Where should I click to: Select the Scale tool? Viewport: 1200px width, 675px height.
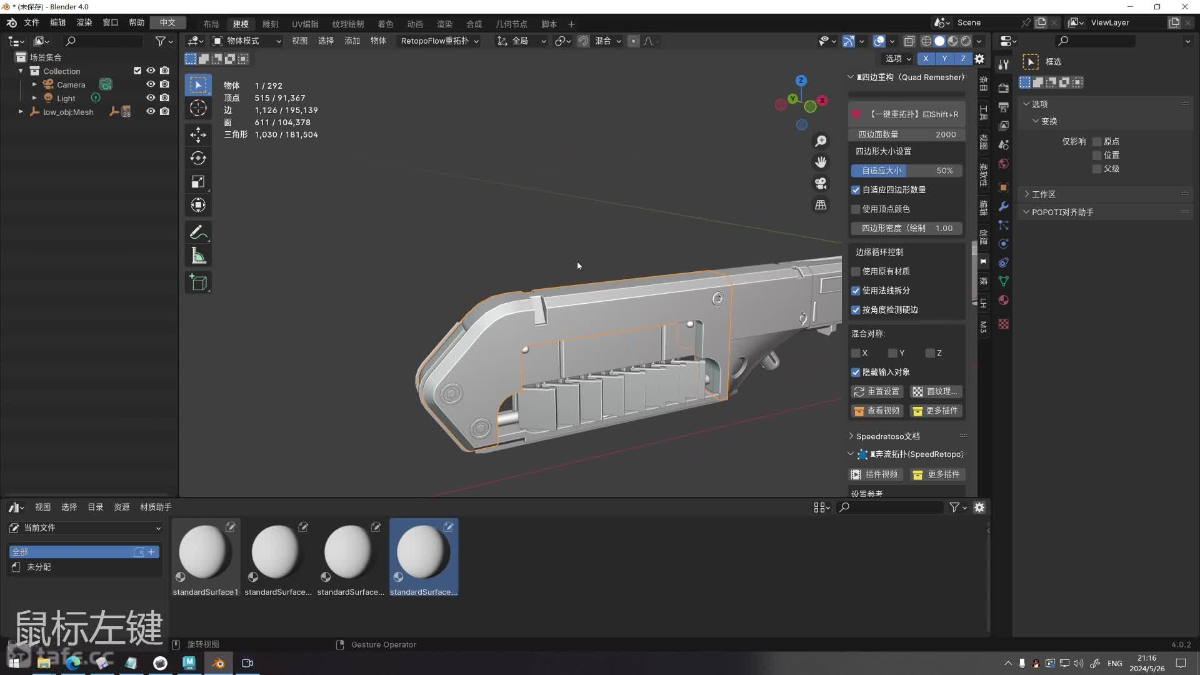[198, 182]
